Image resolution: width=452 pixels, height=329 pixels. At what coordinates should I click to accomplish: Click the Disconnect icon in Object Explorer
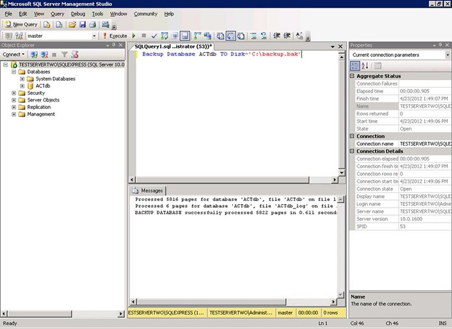click(x=44, y=54)
